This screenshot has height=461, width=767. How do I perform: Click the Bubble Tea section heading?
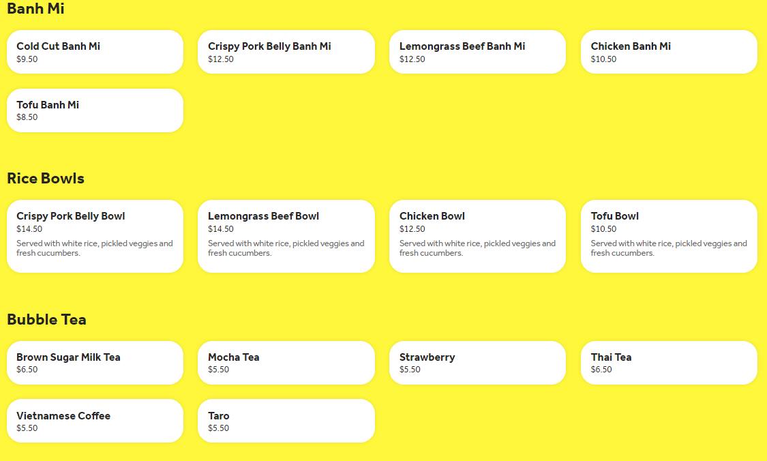pyautogui.click(x=46, y=319)
